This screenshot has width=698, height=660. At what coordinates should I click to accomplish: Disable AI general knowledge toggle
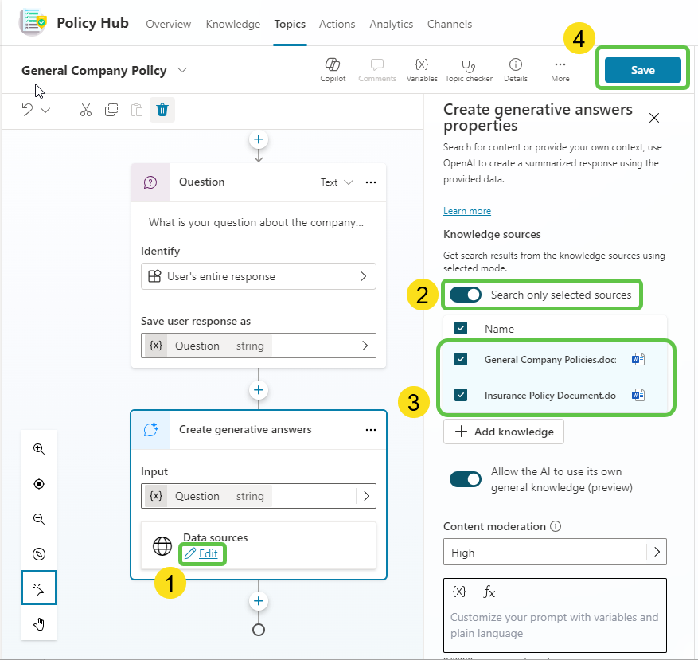point(466,479)
